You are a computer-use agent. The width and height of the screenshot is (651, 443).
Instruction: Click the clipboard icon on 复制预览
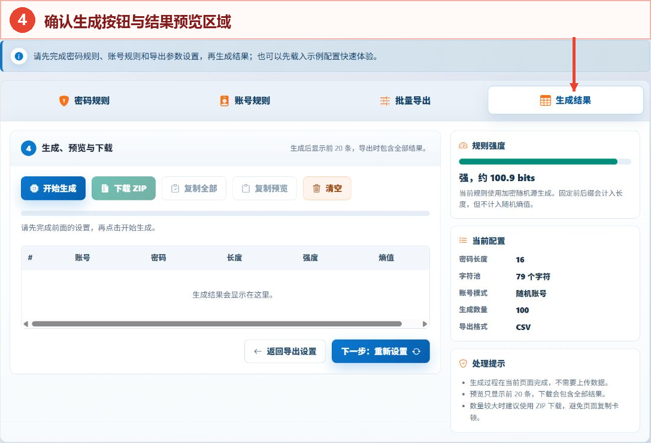pyautogui.click(x=246, y=188)
